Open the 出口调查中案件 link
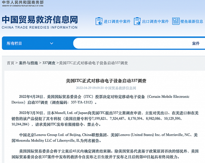 point(155,22)
